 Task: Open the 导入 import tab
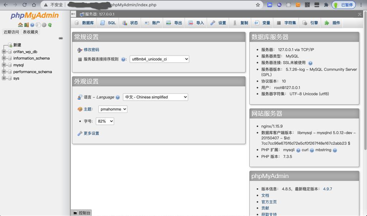click(196, 23)
